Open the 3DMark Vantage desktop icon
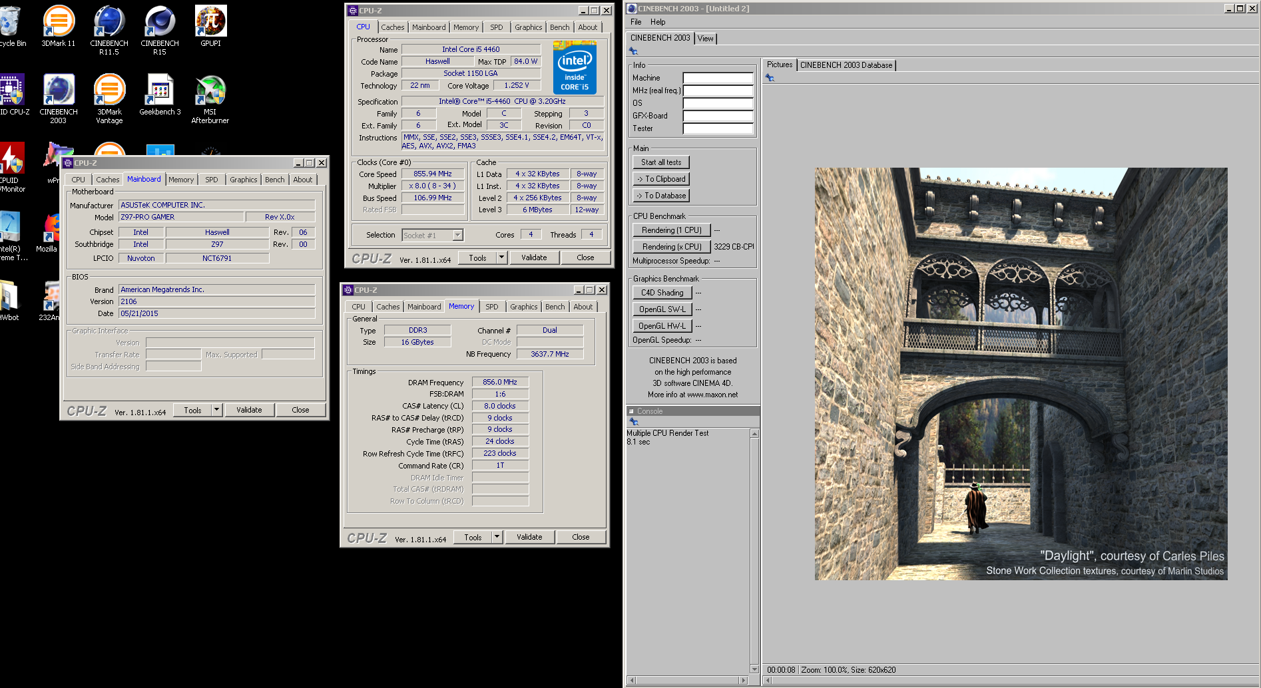Viewport: 1261px width, 688px height. point(109,98)
